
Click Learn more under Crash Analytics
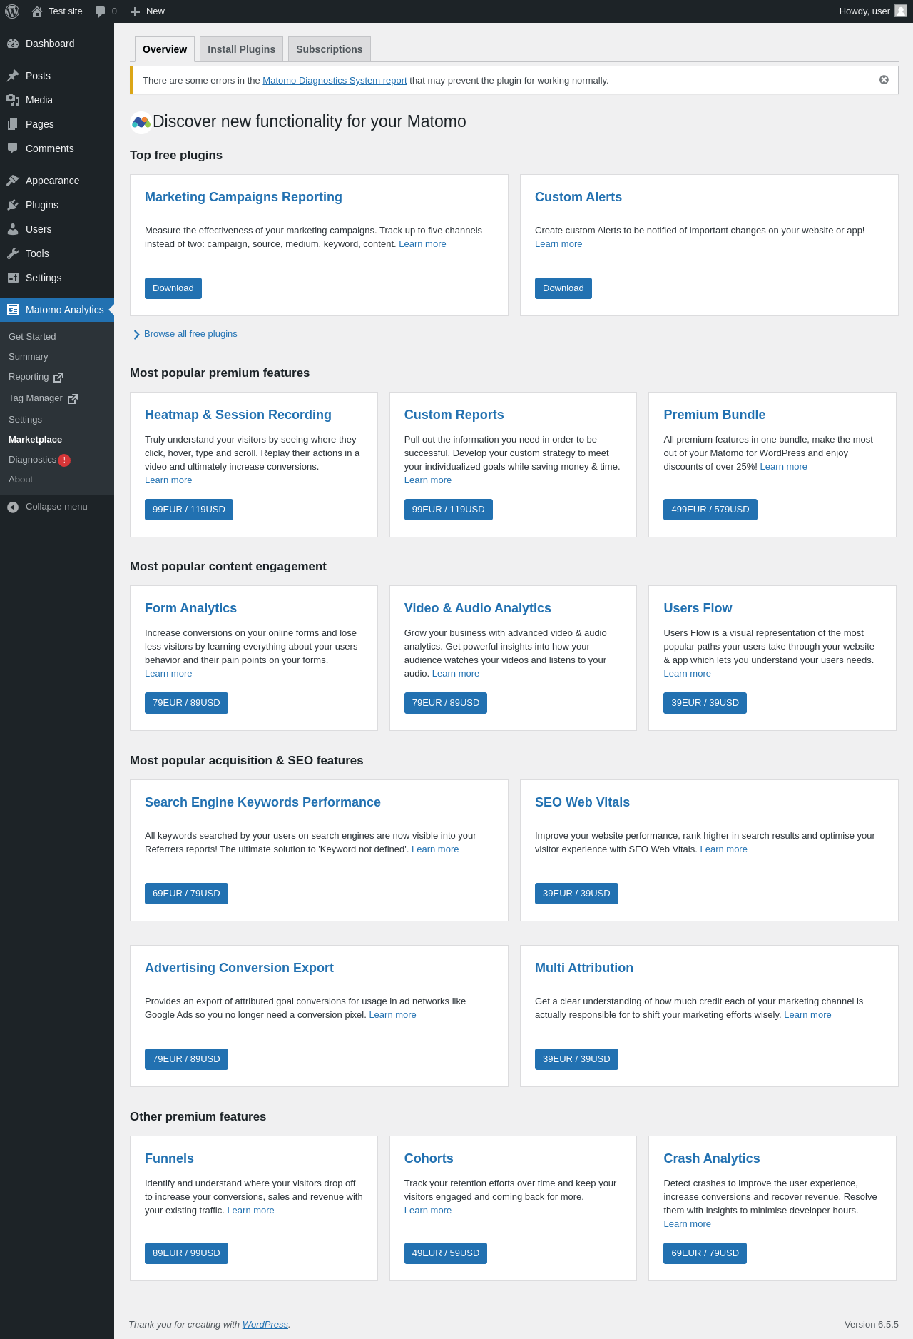coord(687,1224)
